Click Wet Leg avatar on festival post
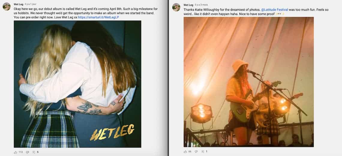This screenshot has width=342, height=156. point(176,7)
